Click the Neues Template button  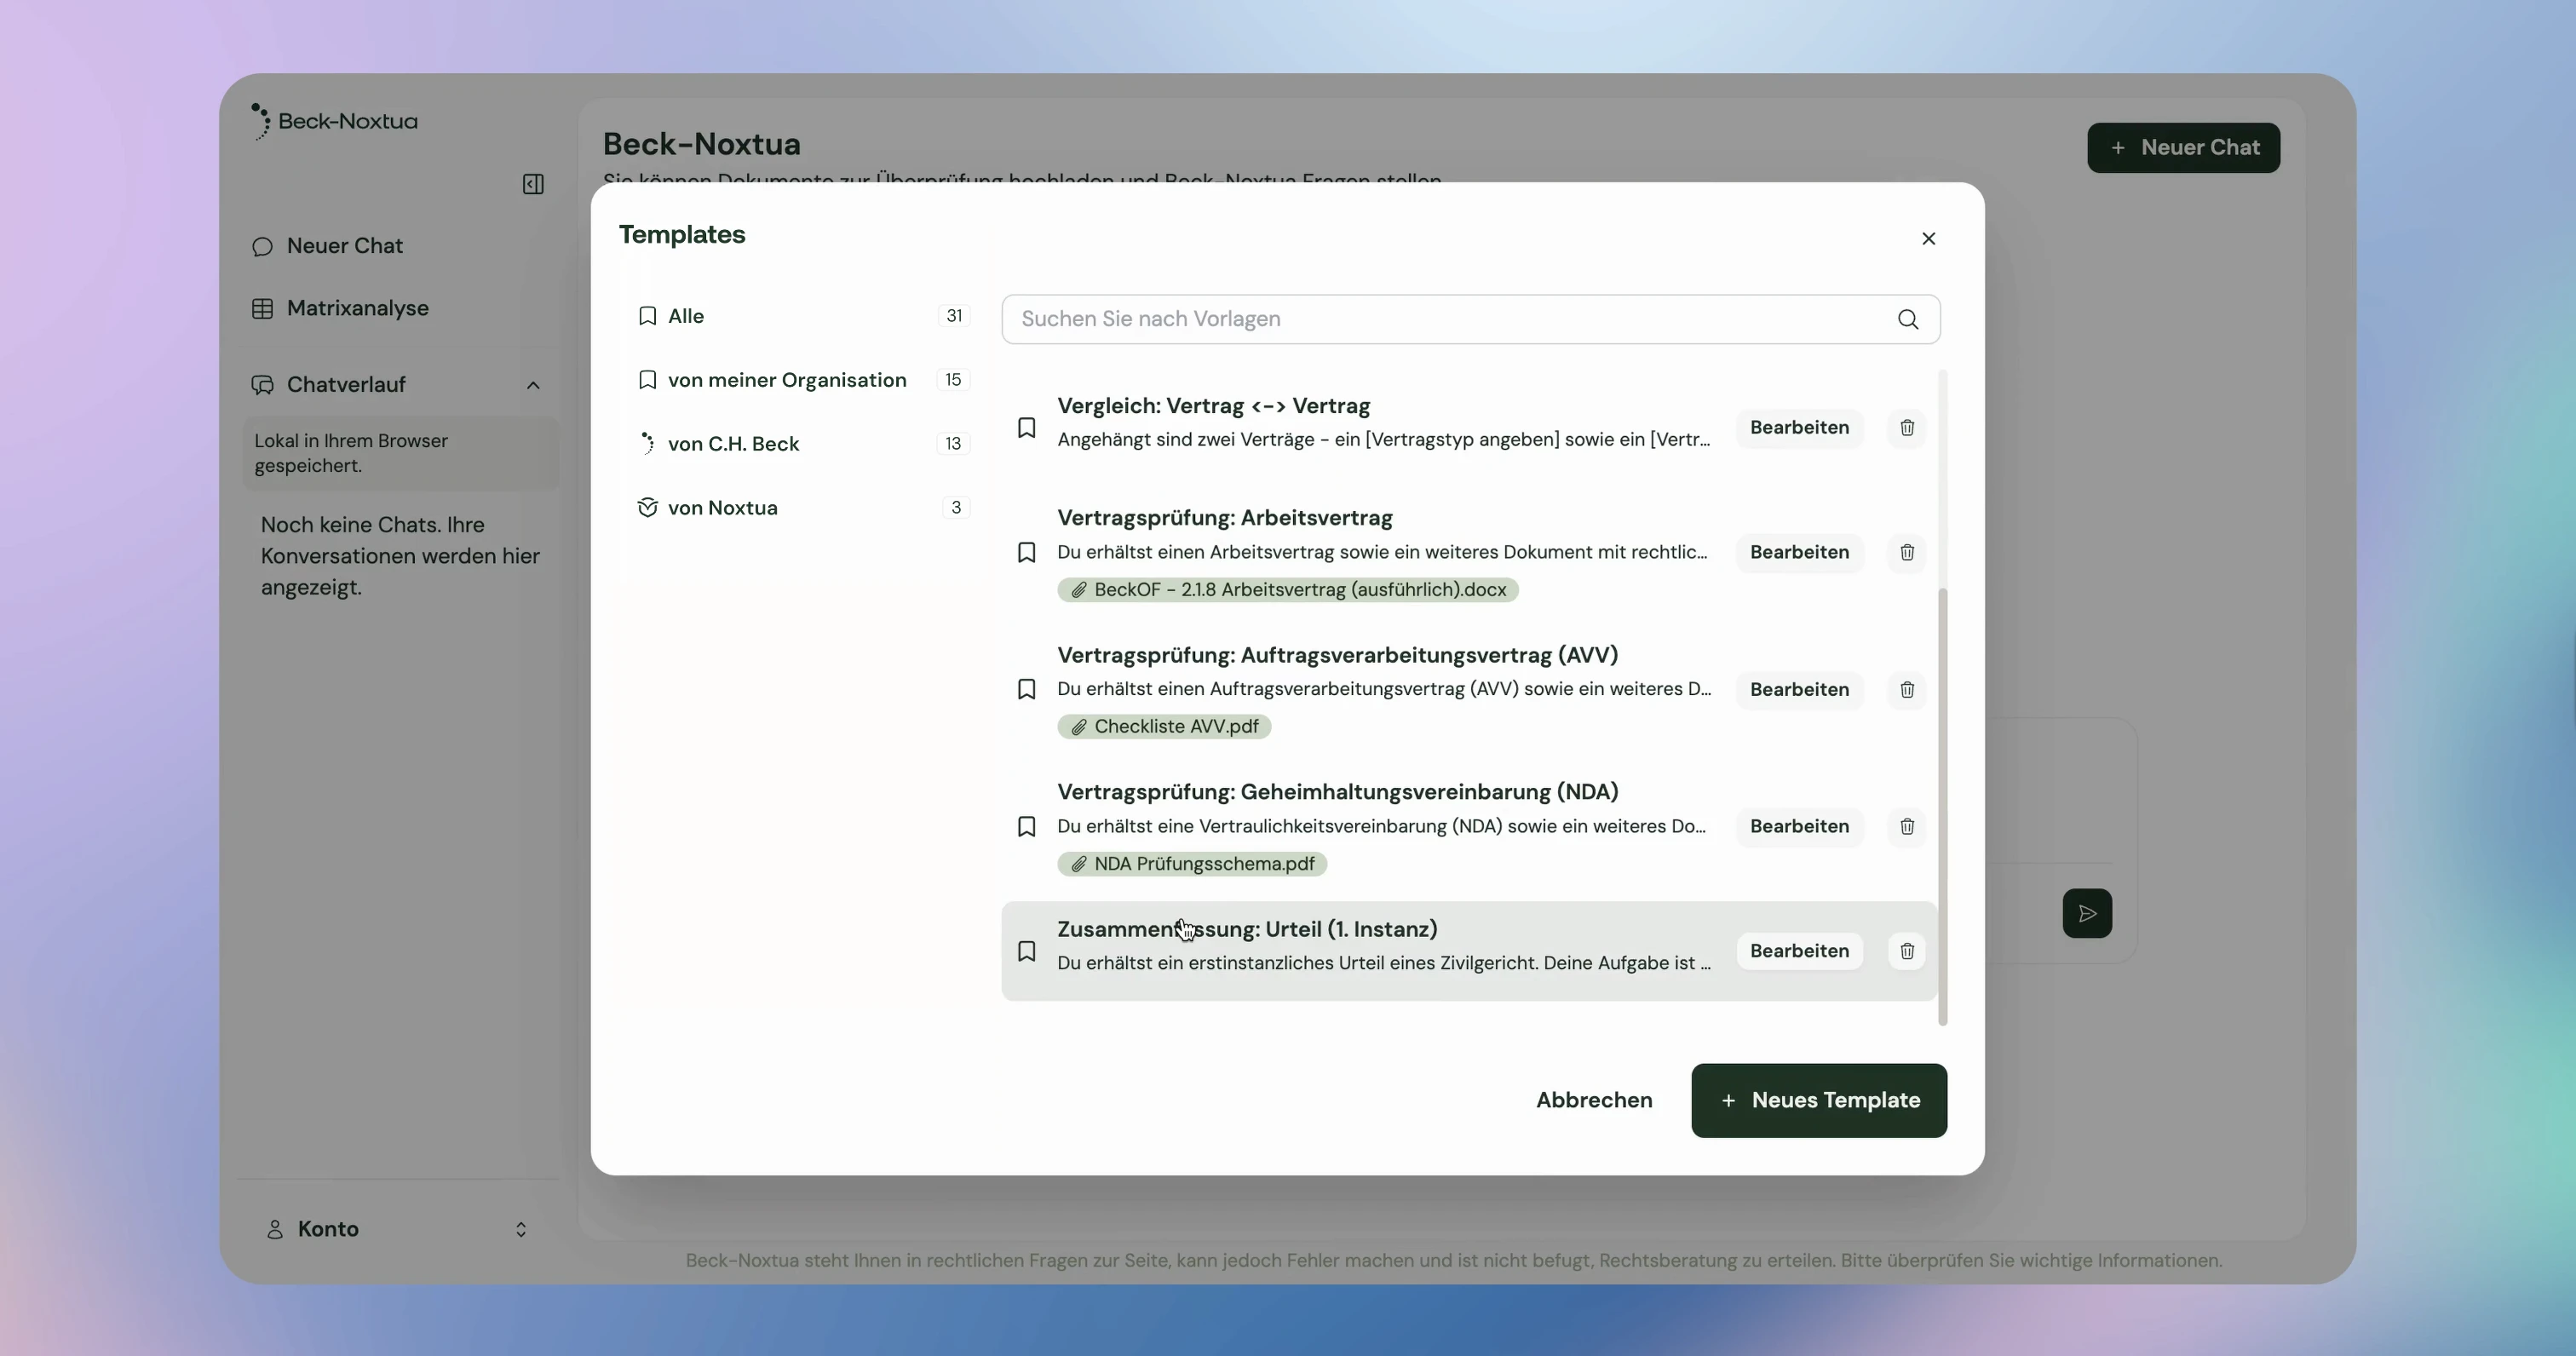1818,1100
